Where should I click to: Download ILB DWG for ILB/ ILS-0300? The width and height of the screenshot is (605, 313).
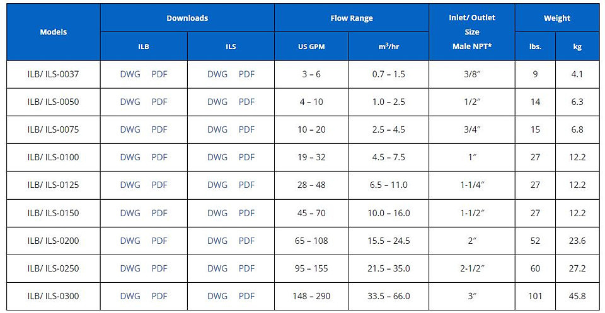point(130,296)
